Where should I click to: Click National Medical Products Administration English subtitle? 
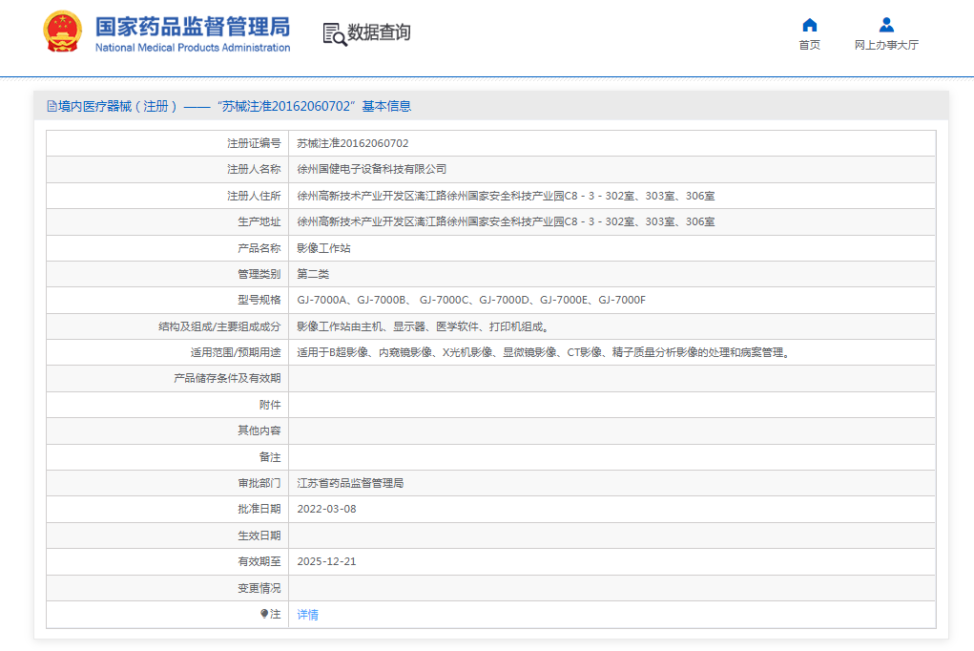[192, 48]
